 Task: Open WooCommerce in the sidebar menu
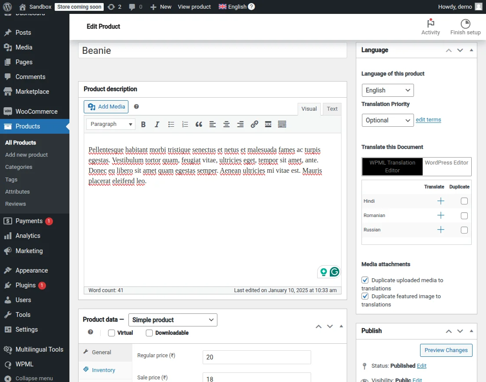(x=36, y=112)
